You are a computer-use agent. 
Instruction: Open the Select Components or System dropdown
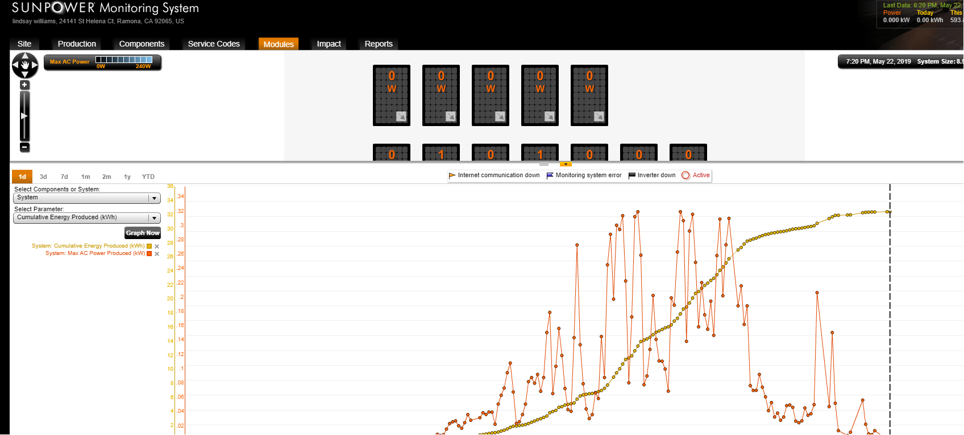pos(87,198)
